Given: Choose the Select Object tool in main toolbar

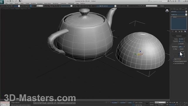Looking at the screenshot, I should [x=21, y=6].
